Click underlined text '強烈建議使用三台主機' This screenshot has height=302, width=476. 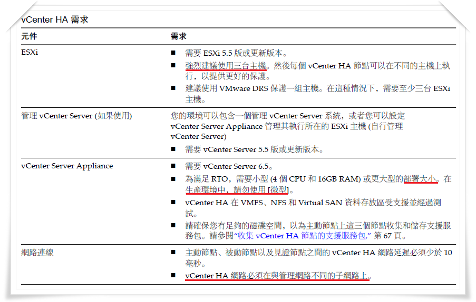[226, 66]
